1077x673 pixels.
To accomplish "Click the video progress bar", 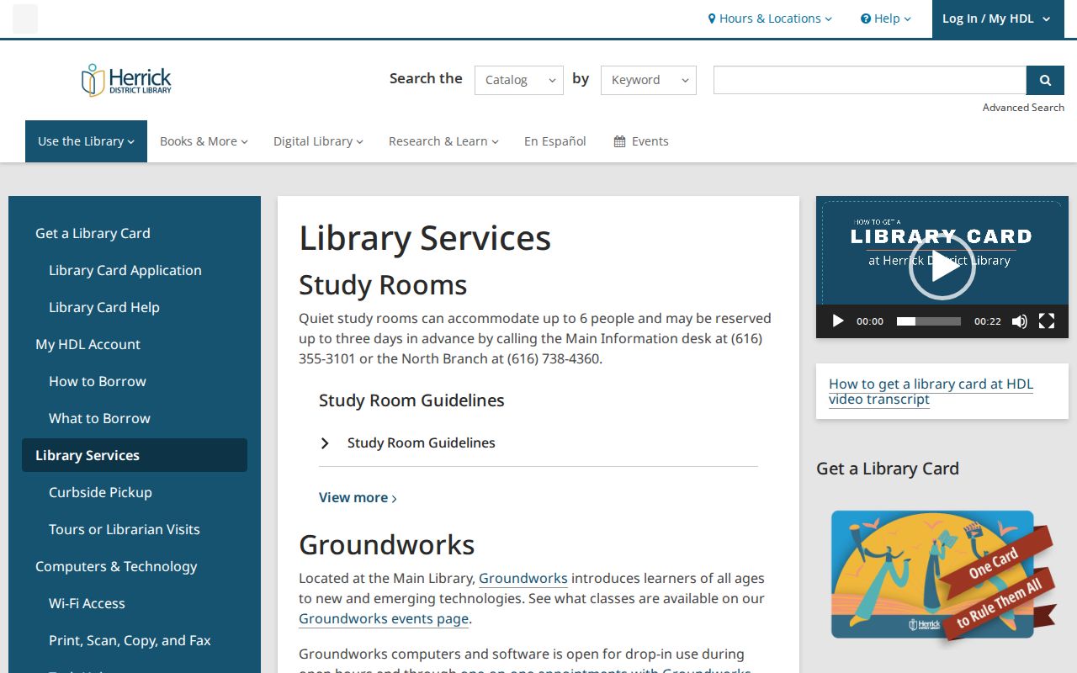I will pos(929,321).
